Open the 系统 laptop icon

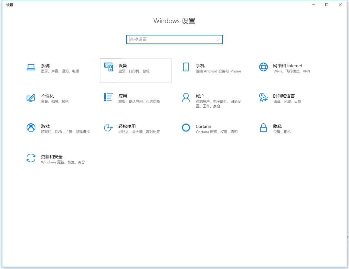click(x=31, y=67)
